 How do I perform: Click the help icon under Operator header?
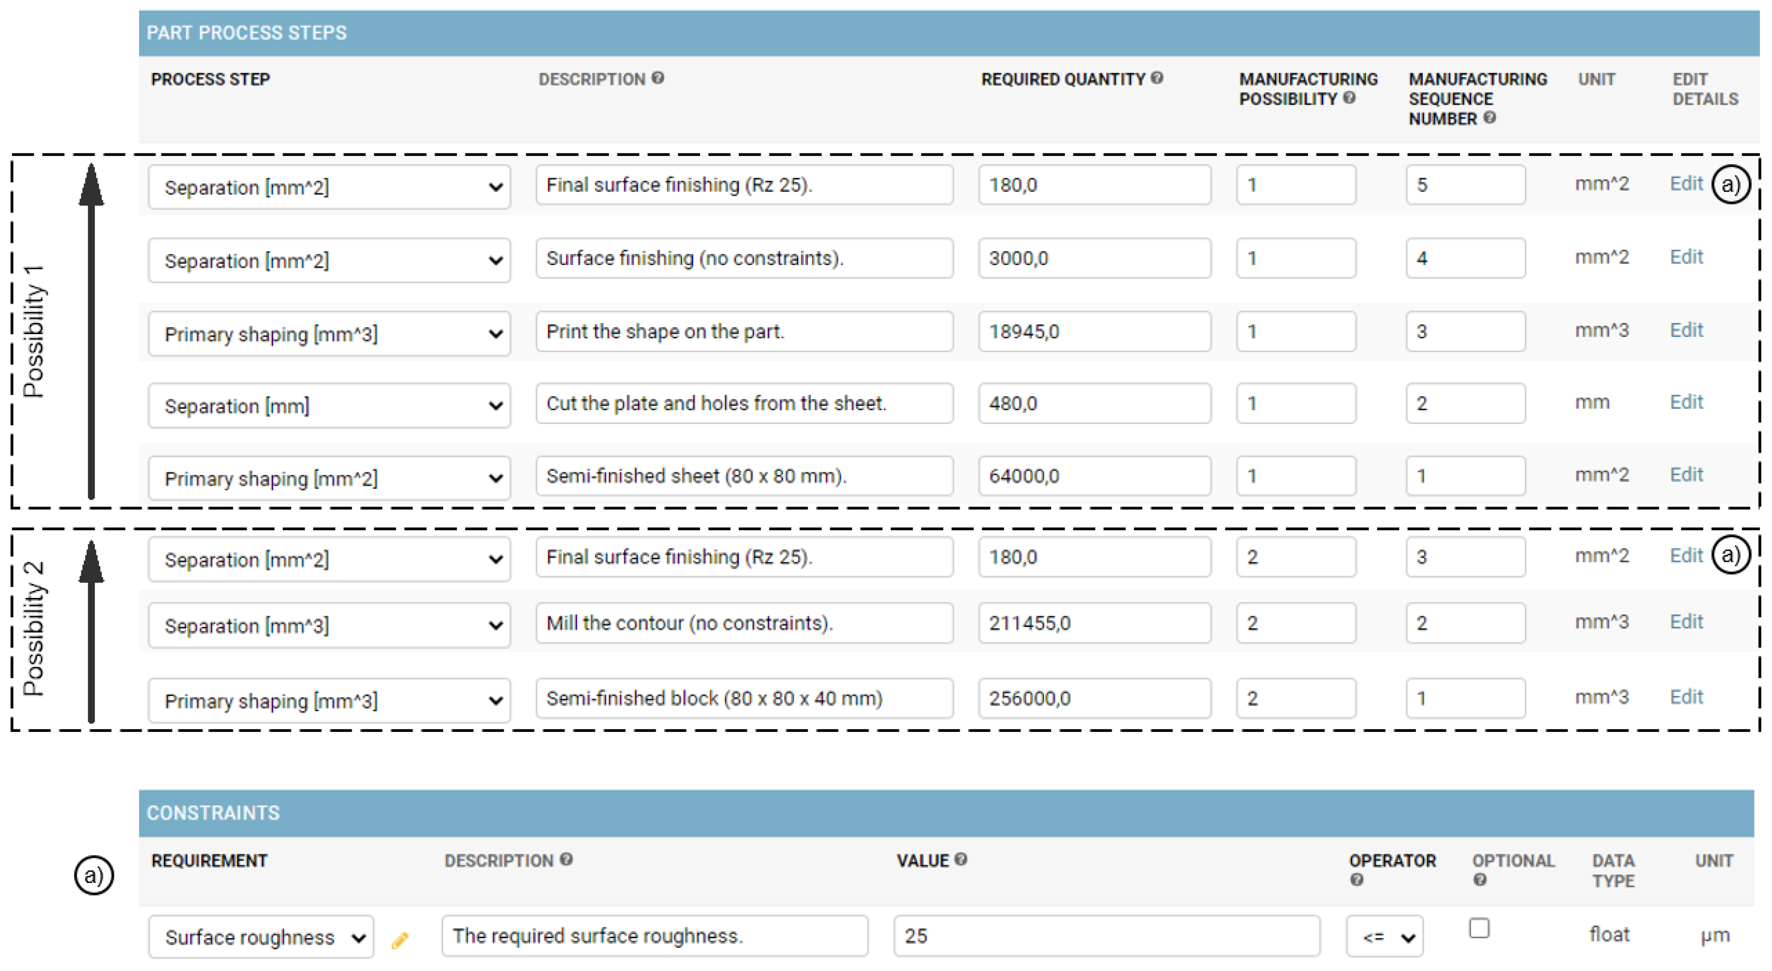(1357, 880)
